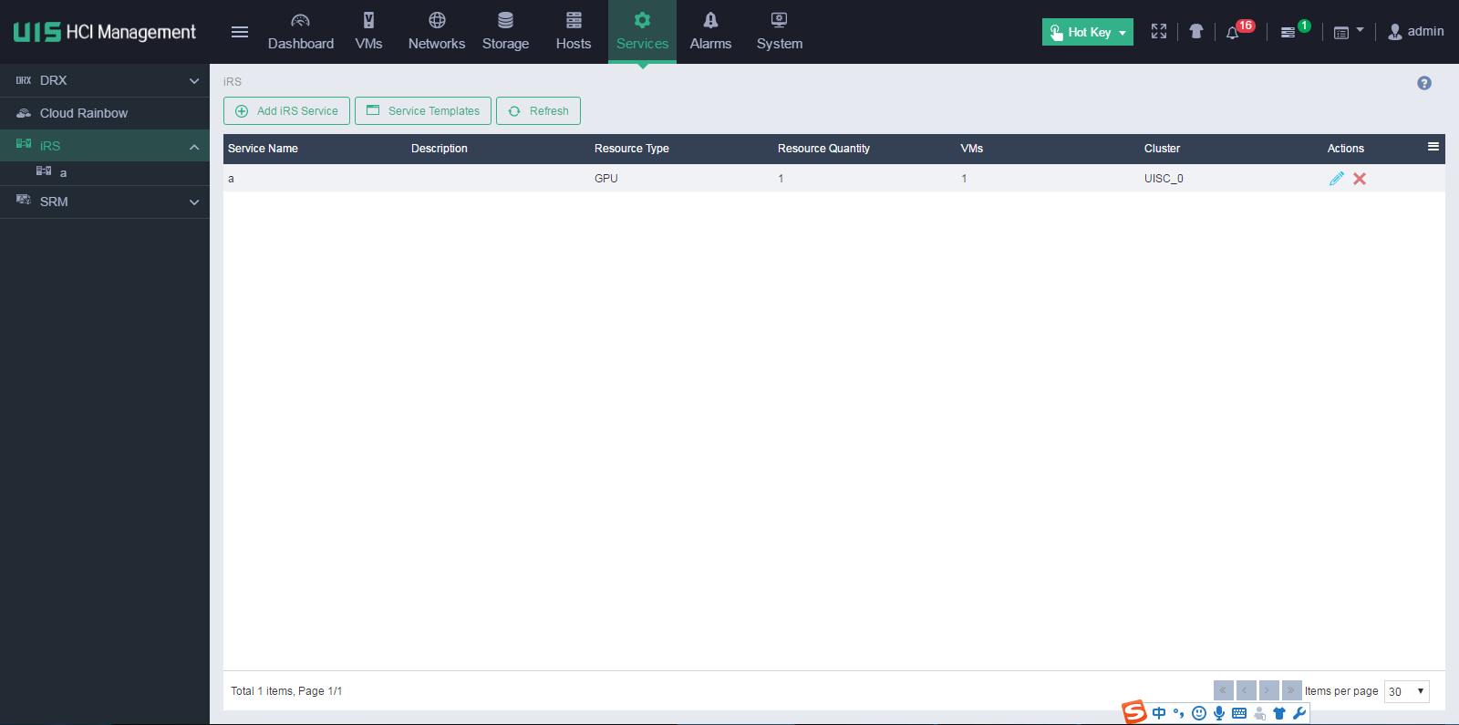Viewport: 1459px width, 725px height.
Task: Go to the next page
Action: [1269, 690]
